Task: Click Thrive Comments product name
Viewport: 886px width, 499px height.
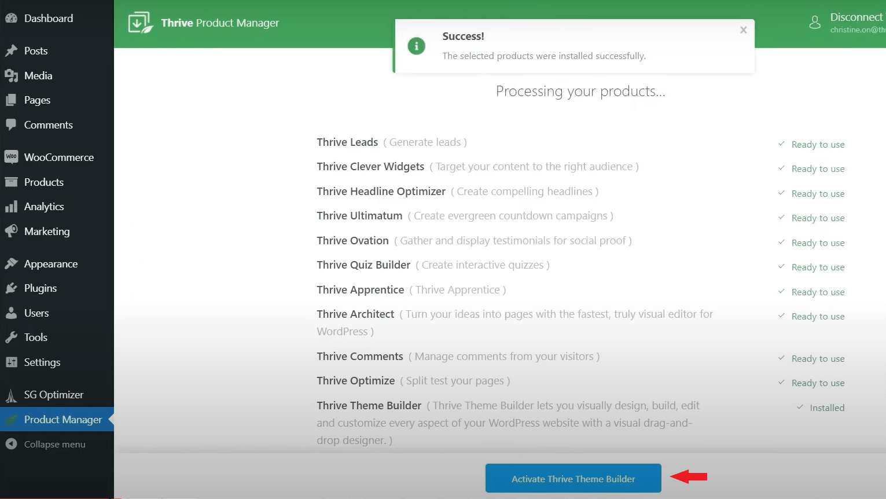Action: pos(360,357)
